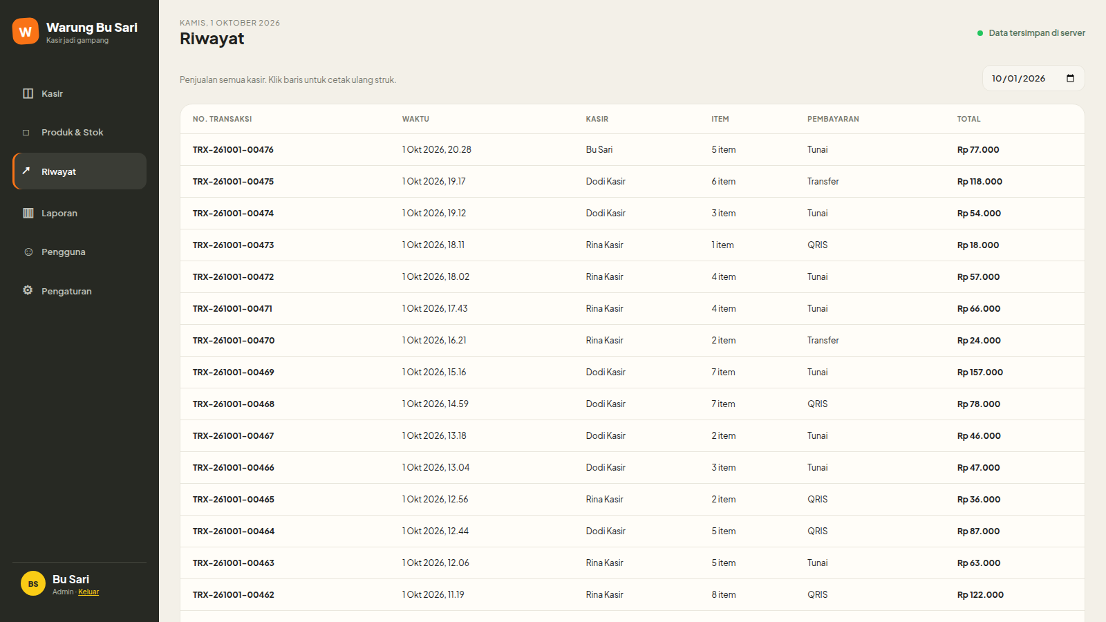
Task: Open the Kasir menu
Action: tap(79, 93)
